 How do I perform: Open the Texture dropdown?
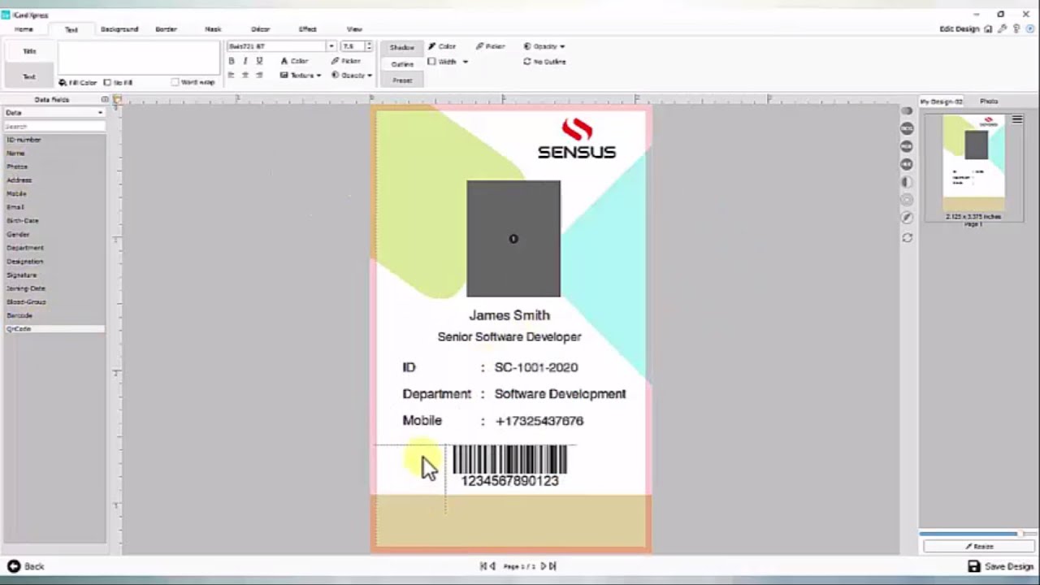click(301, 75)
